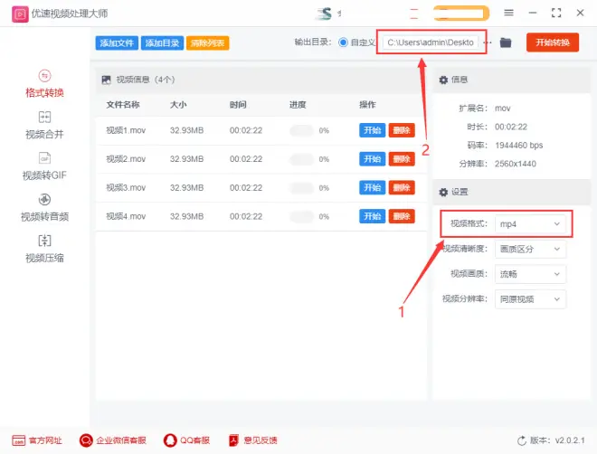The image size is (597, 454).
Task: Start converting 视频2.mov with 开始
Action: click(x=372, y=158)
